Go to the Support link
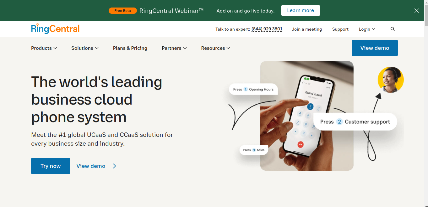The width and height of the screenshot is (428, 207). pyautogui.click(x=340, y=29)
